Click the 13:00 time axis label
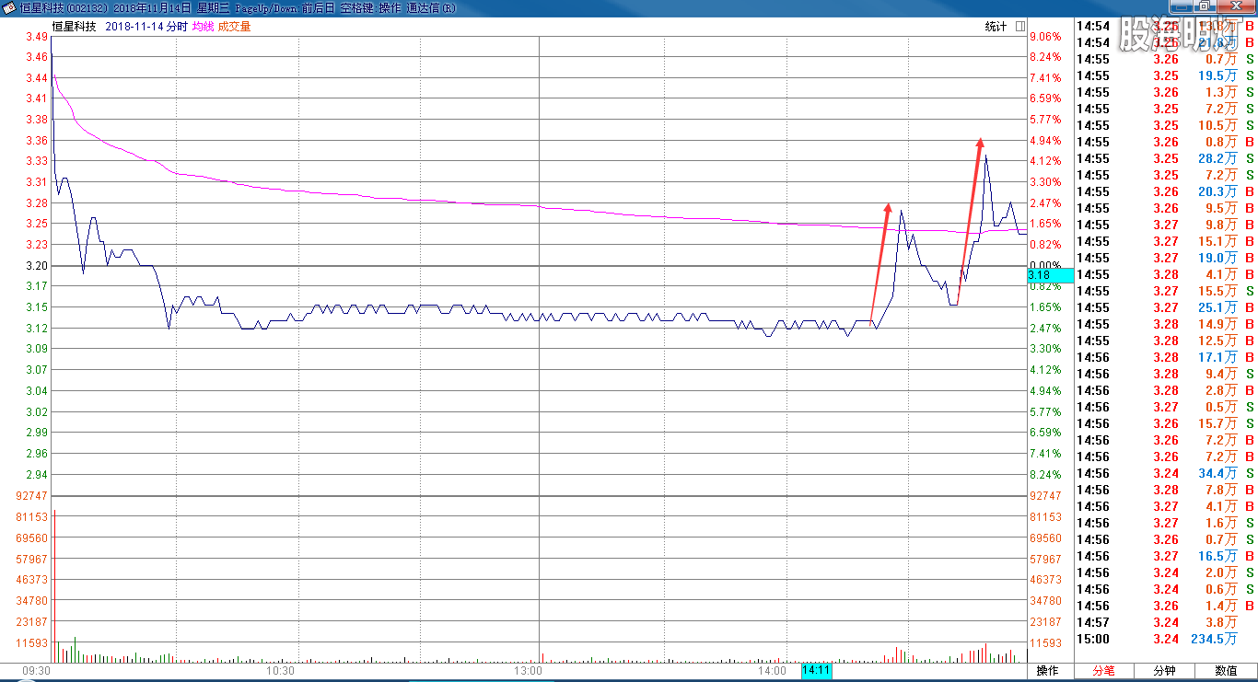The image size is (1258, 682). [x=528, y=672]
